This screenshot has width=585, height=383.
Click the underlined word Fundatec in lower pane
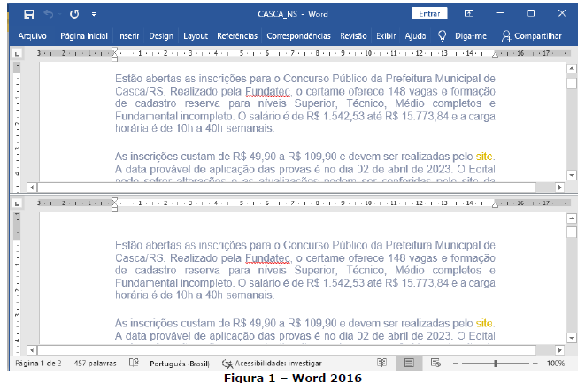coord(267,258)
